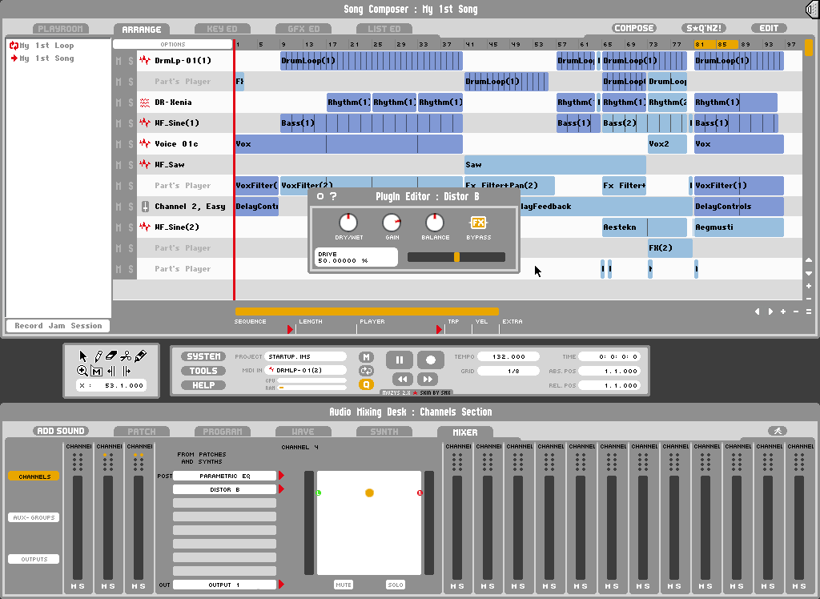This screenshot has height=599, width=820.
Task: Click the DR-Xenia track drum icon
Action: pyautogui.click(x=145, y=103)
